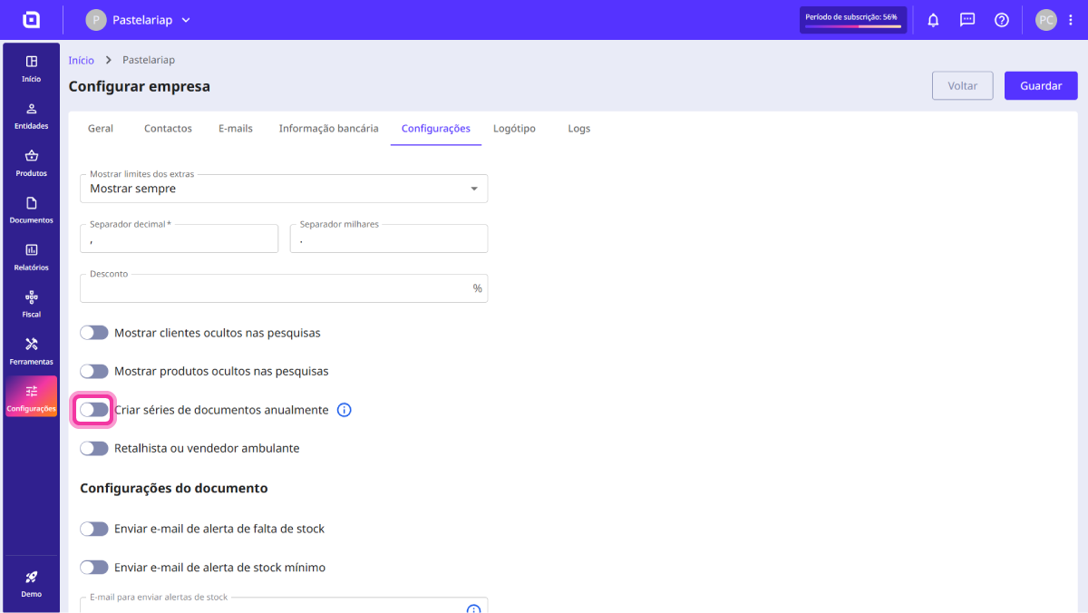This screenshot has width=1088, height=613.
Task: Click the P company avatar icon
Action: 96,20
